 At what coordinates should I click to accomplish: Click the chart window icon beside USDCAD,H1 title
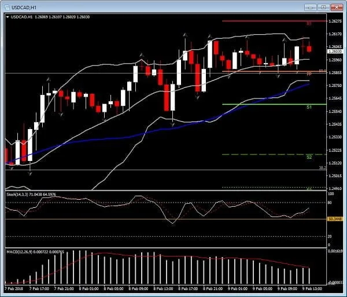7,8
